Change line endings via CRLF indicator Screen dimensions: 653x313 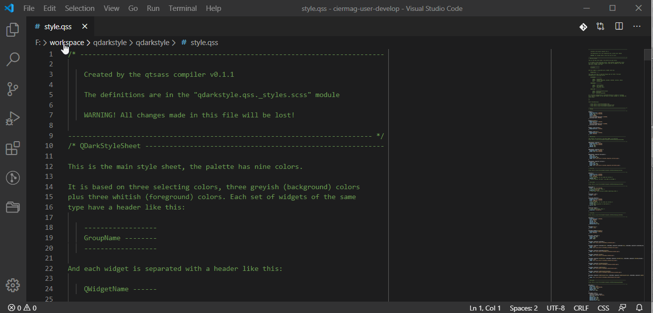(581, 308)
